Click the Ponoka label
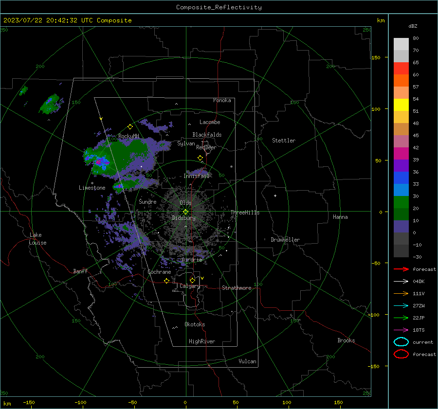438x409 pixels. click(222, 100)
